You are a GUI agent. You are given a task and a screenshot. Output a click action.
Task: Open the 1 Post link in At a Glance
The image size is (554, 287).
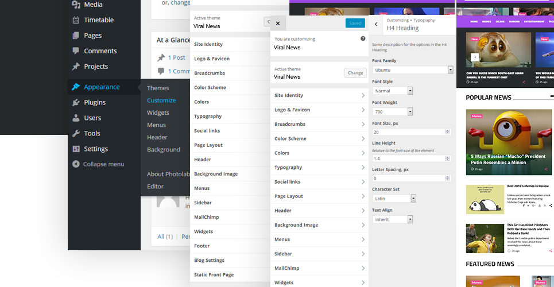click(176, 57)
